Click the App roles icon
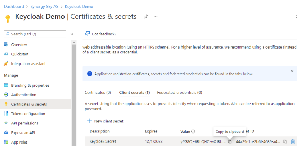The width and height of the screenshot is (297, 146). point(6,142)
